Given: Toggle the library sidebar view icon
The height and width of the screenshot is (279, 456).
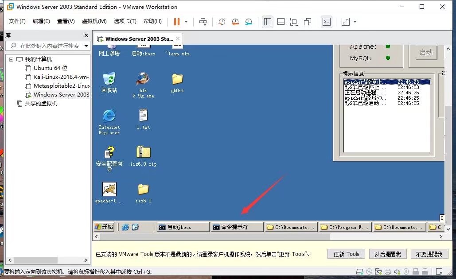Looking at the screenshot, I should [268, 22].
